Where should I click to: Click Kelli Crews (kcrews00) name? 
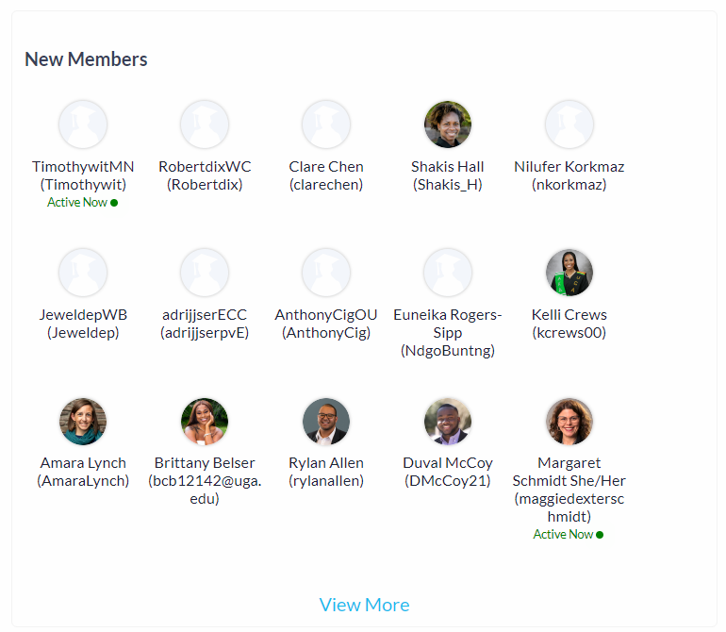coord(569,324)
